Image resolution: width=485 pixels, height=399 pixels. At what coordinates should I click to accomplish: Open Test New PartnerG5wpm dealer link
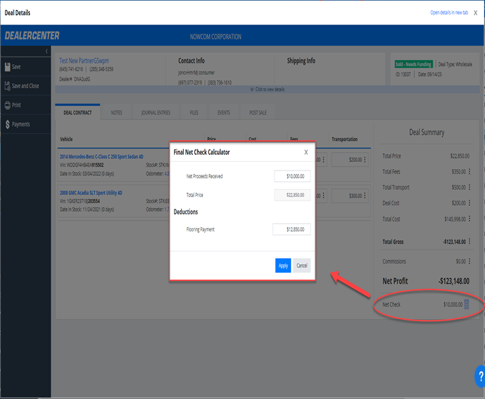pos(84,61)
